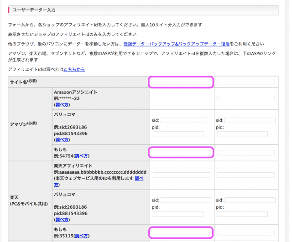Click first-column 楽天 バリュコマ sid field
This screenshot has width=292, height=242.
[186, 200]
